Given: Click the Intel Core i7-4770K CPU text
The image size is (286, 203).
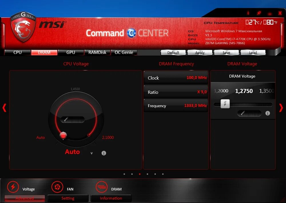Looking at the screenshot, I should (238, 39).
